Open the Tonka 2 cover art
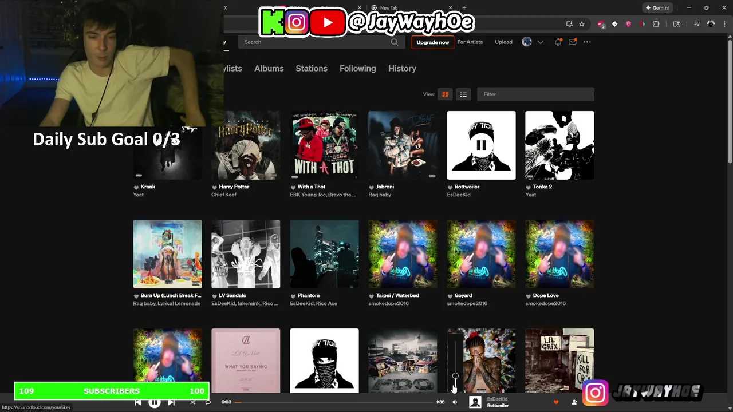The image size is (733, 412). 559,145
